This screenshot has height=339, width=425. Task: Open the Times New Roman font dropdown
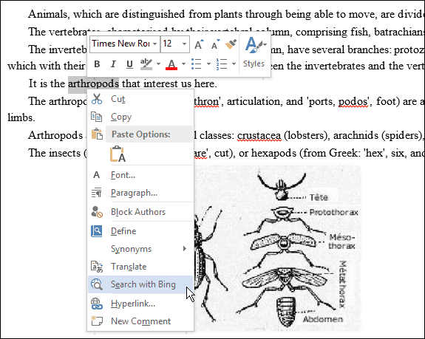pyautogui.click(x=125, y=44)
